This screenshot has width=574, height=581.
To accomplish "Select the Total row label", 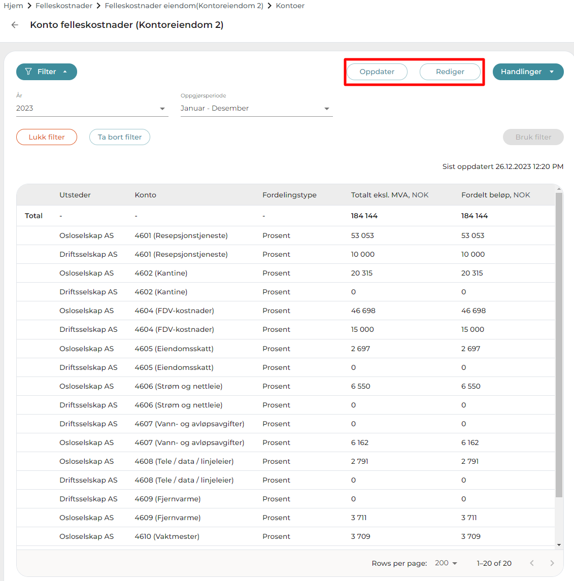I will (x=33, y=216).
